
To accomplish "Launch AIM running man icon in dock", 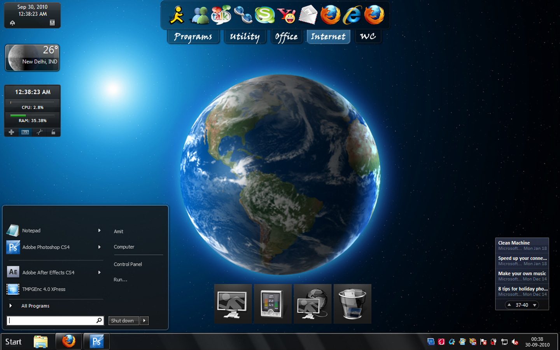I will click(177, 16).
